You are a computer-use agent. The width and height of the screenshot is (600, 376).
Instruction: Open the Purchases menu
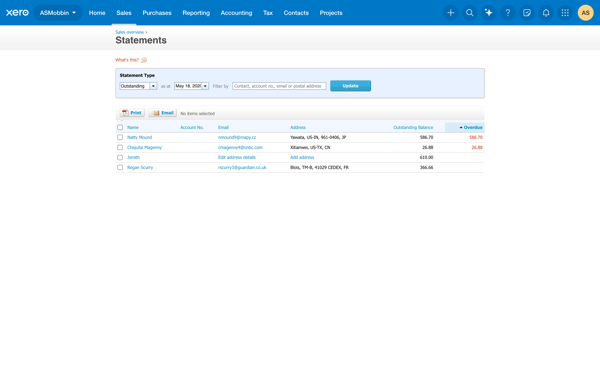tap(157, 13)
